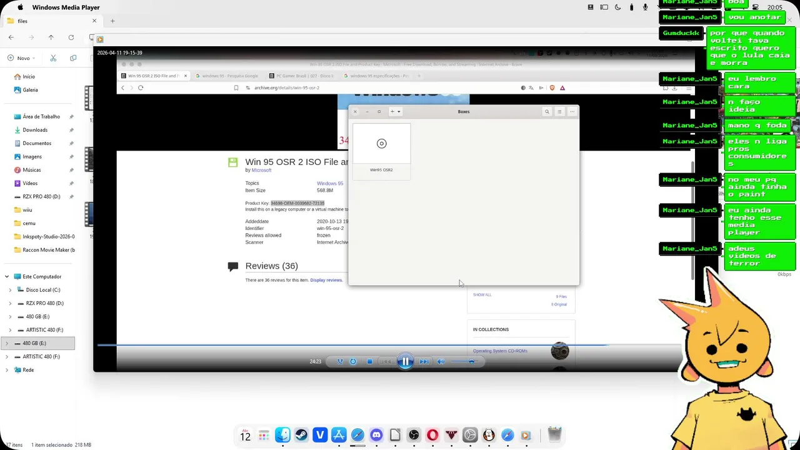Click Display reviews link in video
Viewport: 800px width, 450px height.
tap(326, 280)
